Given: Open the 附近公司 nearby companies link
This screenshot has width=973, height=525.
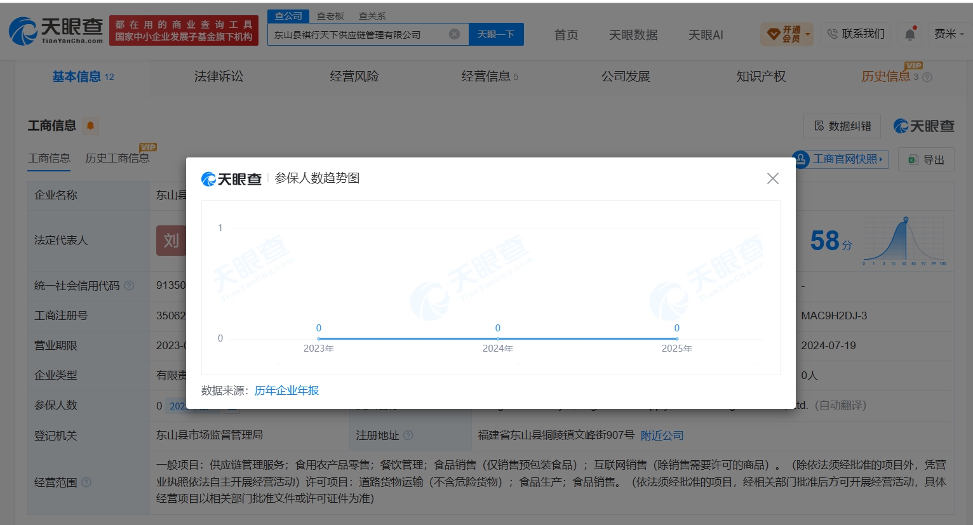Looking at the screenshot, I should click(x=662, y=435).
